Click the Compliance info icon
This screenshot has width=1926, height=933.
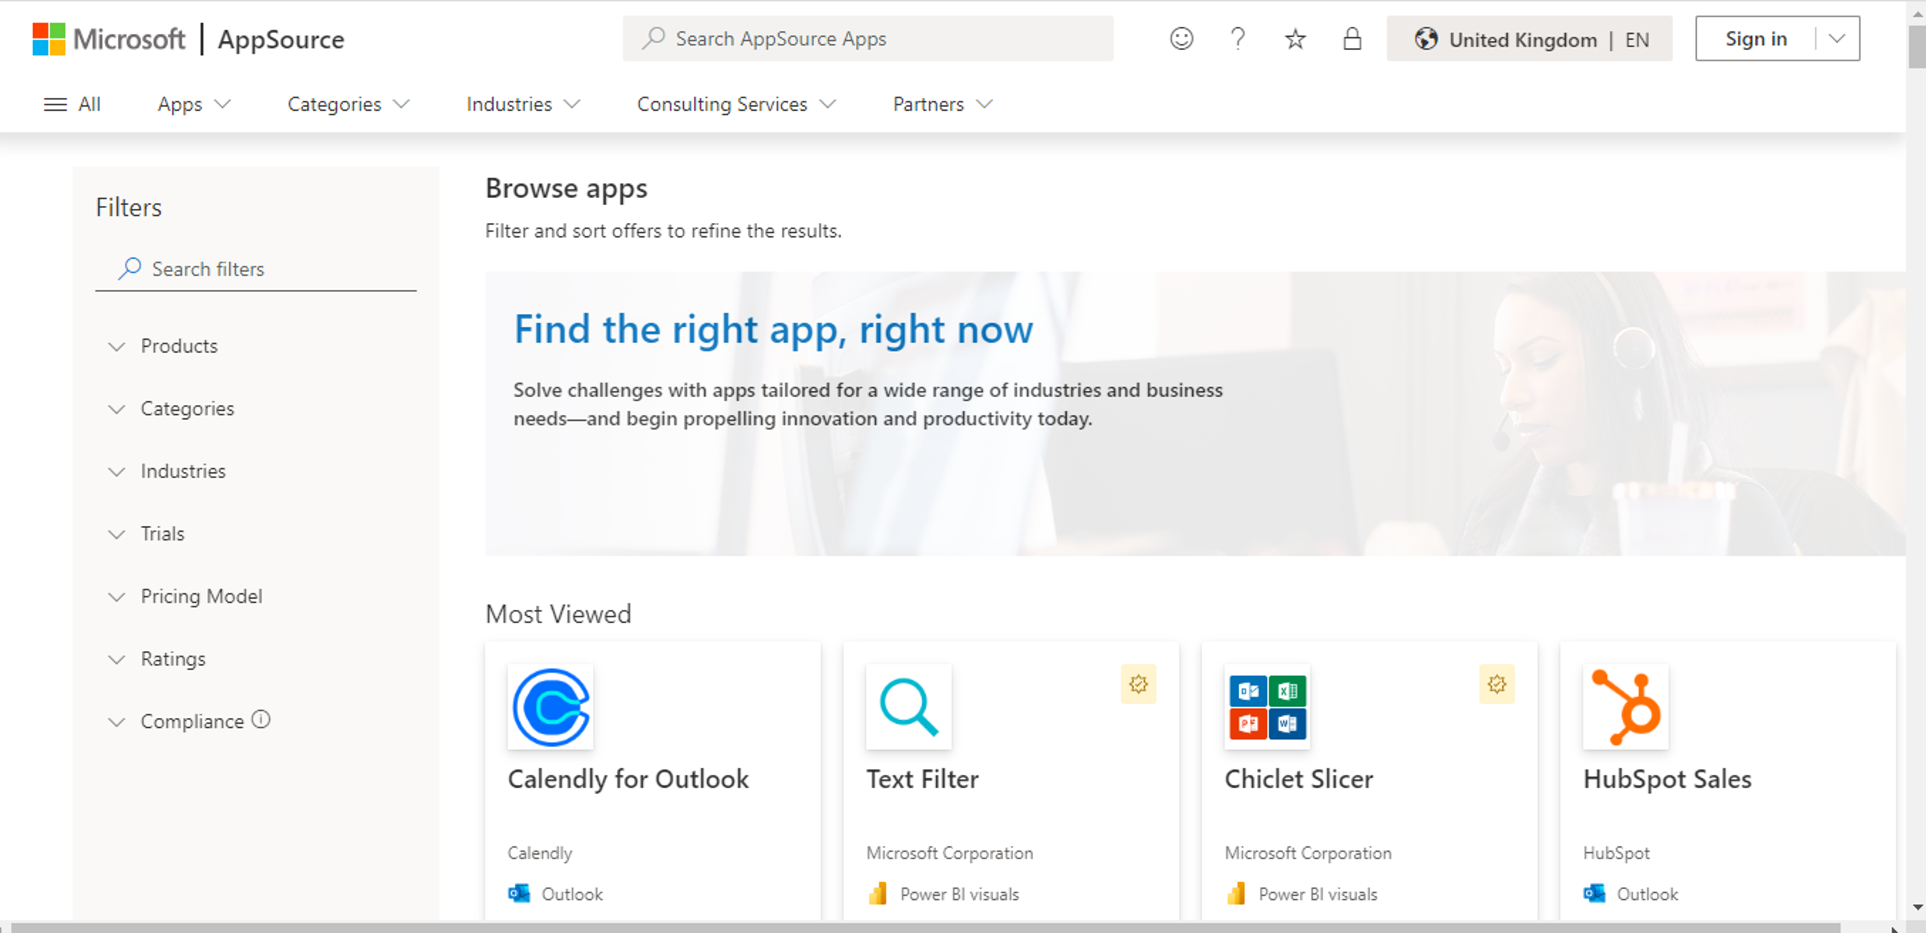[261, 719]
